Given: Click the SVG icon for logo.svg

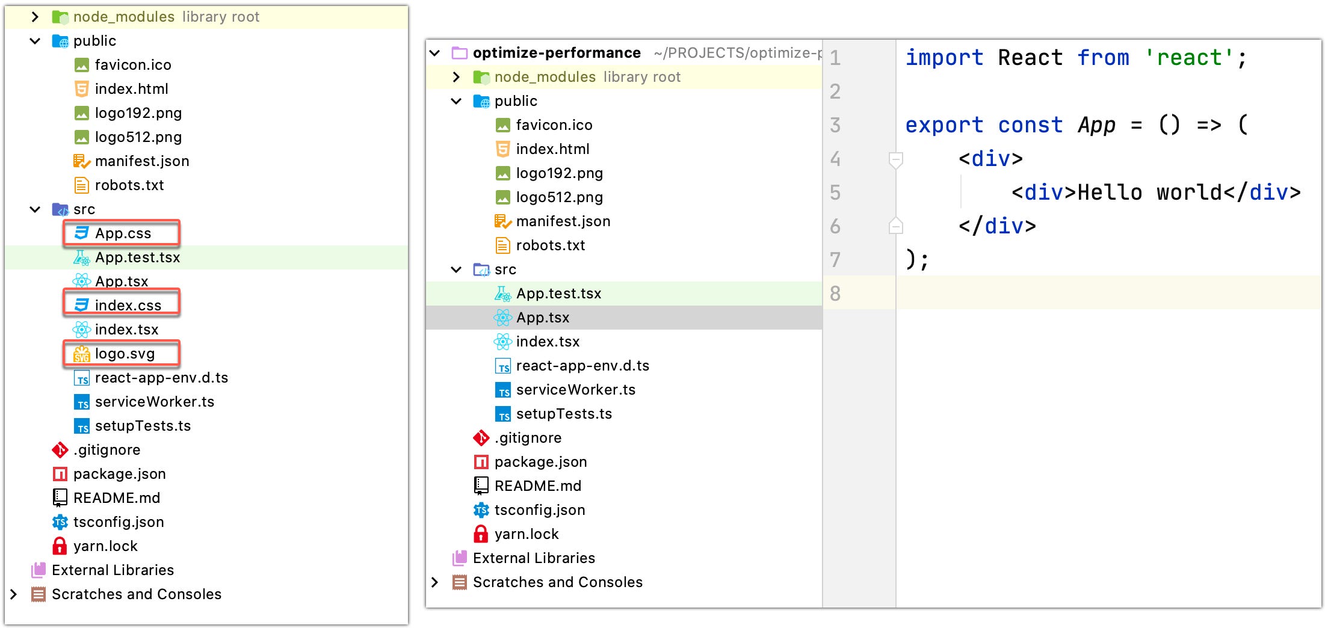Looking at the screenshot, I should point(81,354).
